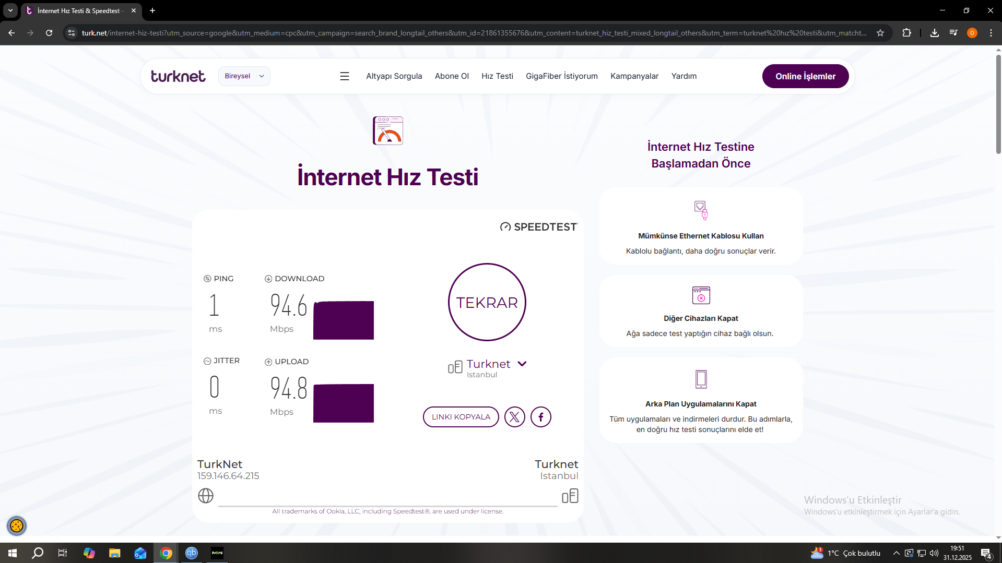The image size is (1002, 563).
Task: Open the Chrome profile avatar
Action: coord(972,33)
